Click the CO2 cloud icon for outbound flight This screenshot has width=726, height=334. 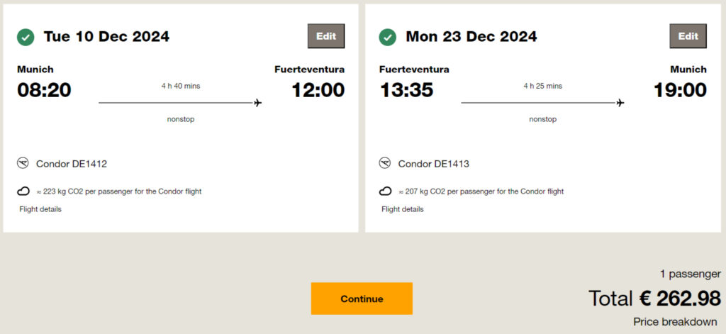tap(23, 191)
